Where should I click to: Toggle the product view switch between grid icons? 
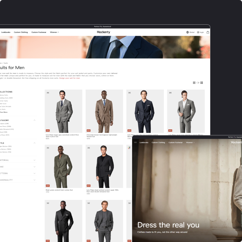pos(198,83)
